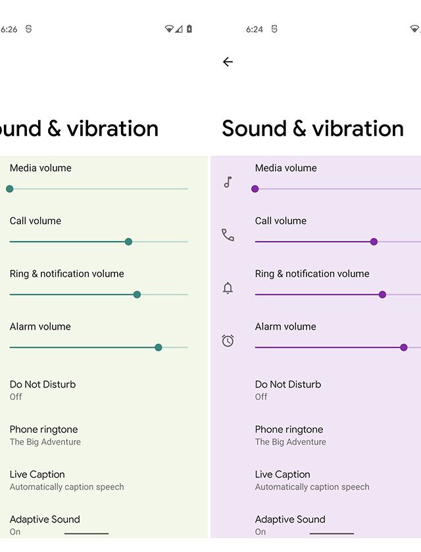The height and width of the screenshot is (552, 421).
Task: Tap the back arrow in purple screen
Action: coord(228,62)
